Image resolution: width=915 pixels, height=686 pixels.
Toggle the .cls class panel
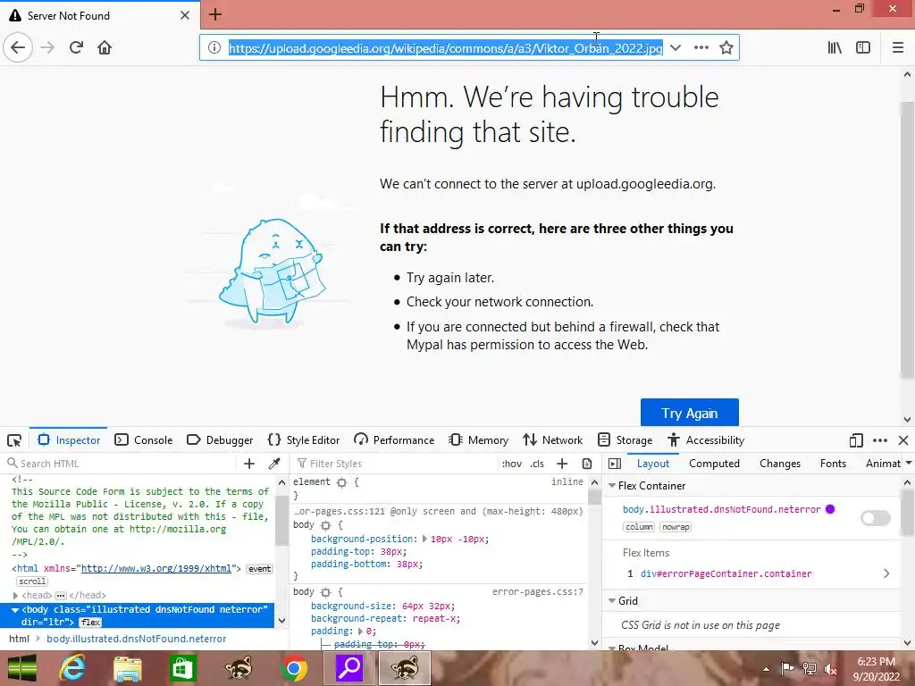point(537,464)
